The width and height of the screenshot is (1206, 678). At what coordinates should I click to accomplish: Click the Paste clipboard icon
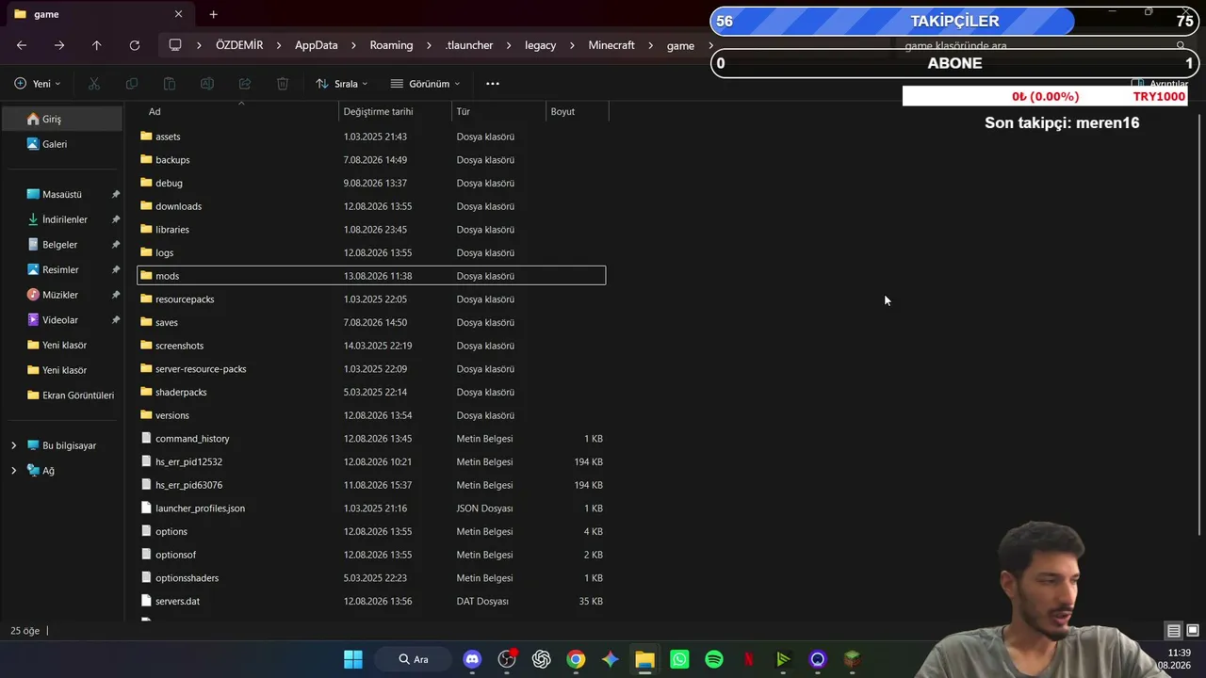point(170,84)
